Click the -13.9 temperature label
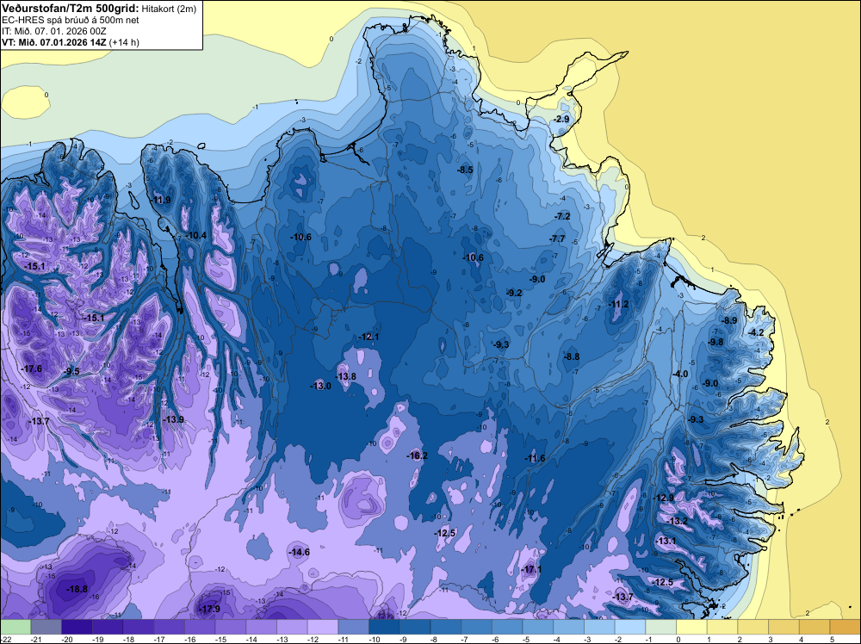The width and height of the screenshot is (861, 644). pyautogui.click(x=174, y=419)
